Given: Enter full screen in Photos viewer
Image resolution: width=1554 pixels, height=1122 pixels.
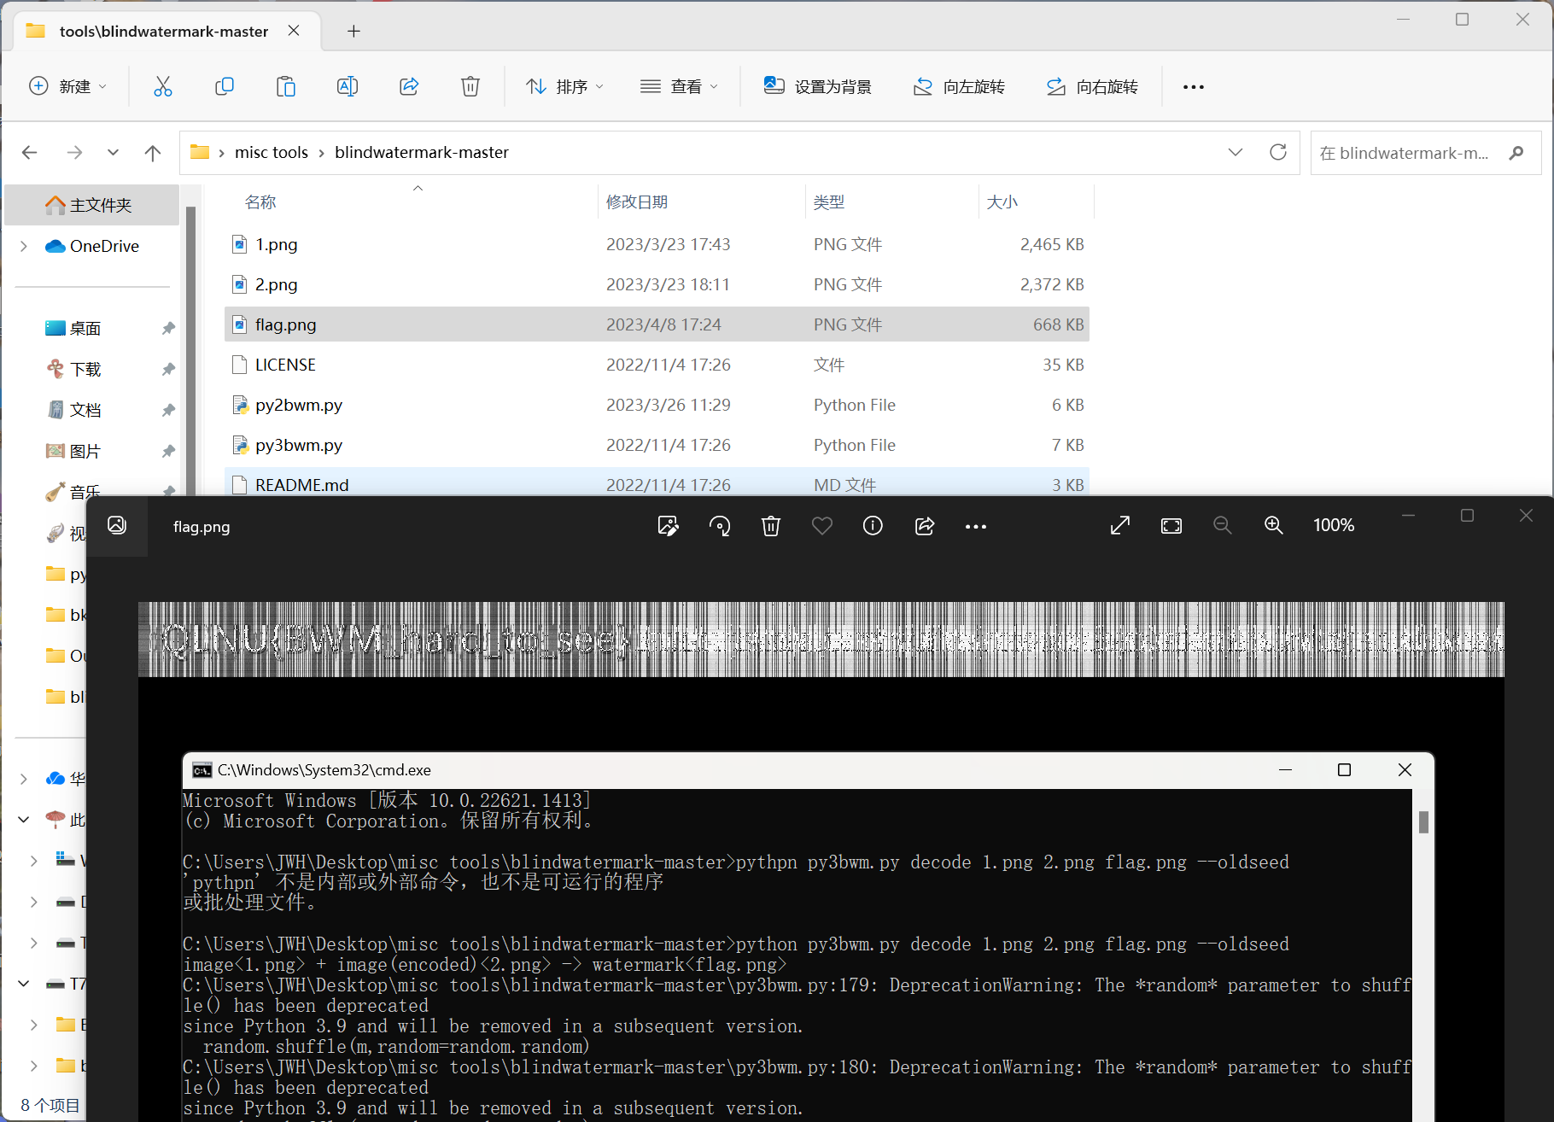Looking at the screenshot, I should click(x=1120, y=525).
